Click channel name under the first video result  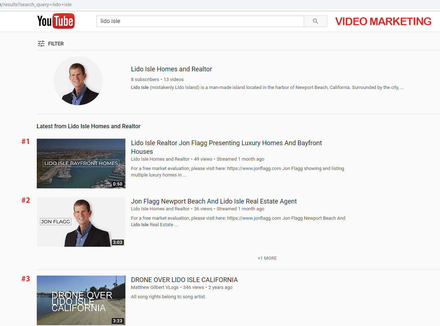pyautogui.click(x=160, y=159)
